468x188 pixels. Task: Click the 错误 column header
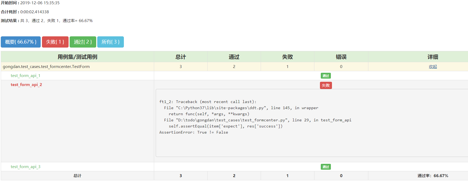tap(341, 57)
